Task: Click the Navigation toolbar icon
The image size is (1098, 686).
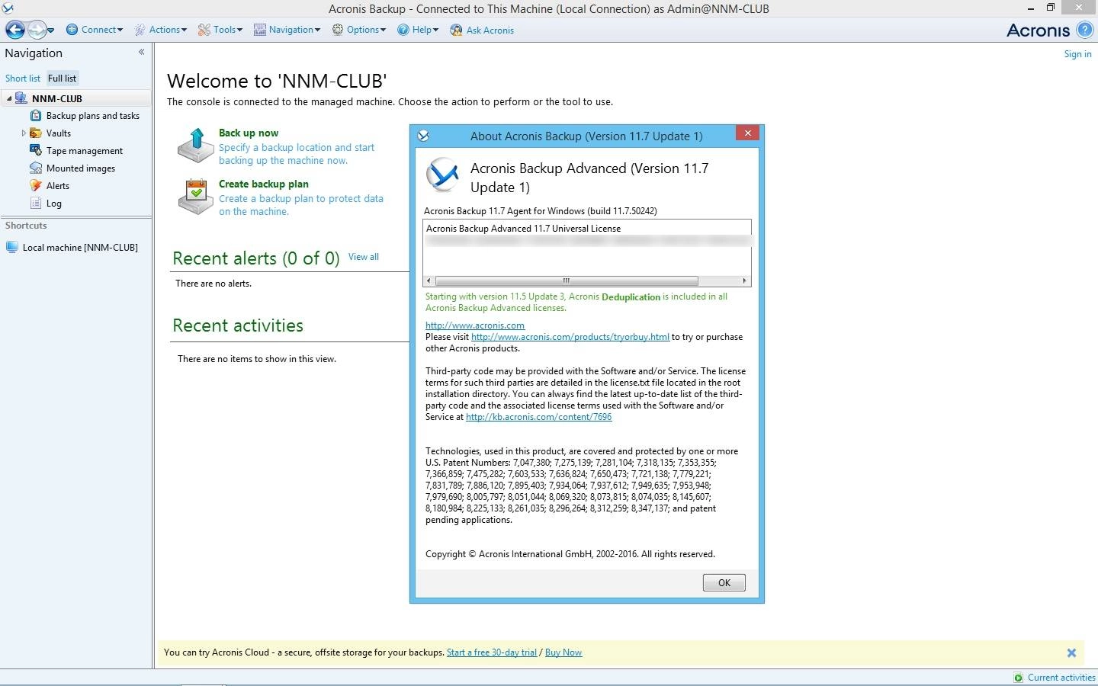Action: 260,30
